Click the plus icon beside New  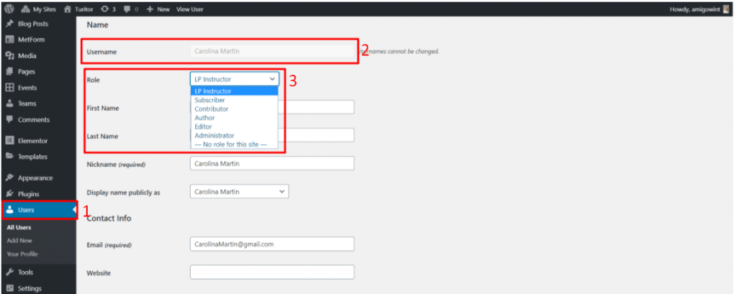150,9
